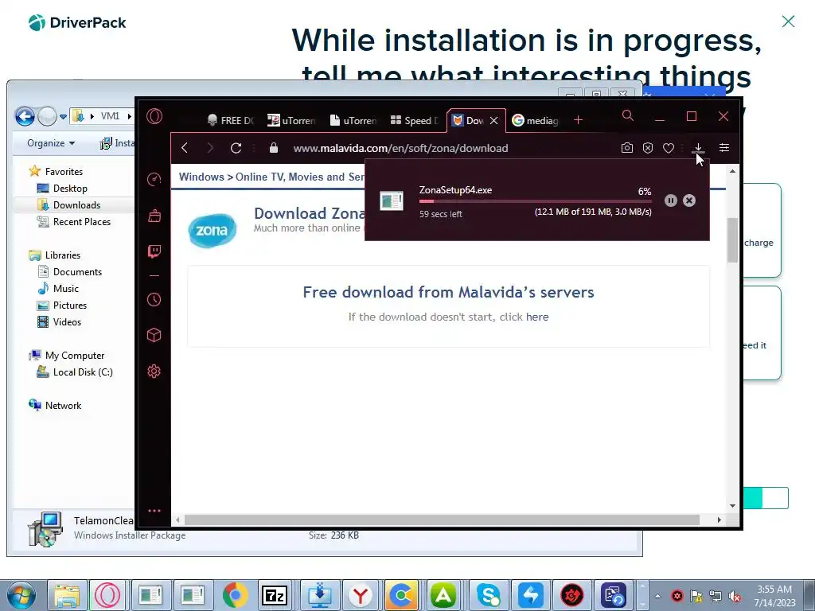
Task: Expand VM1 breadcrumb arrow in Explorer
Action: click(x=130, y=116)
